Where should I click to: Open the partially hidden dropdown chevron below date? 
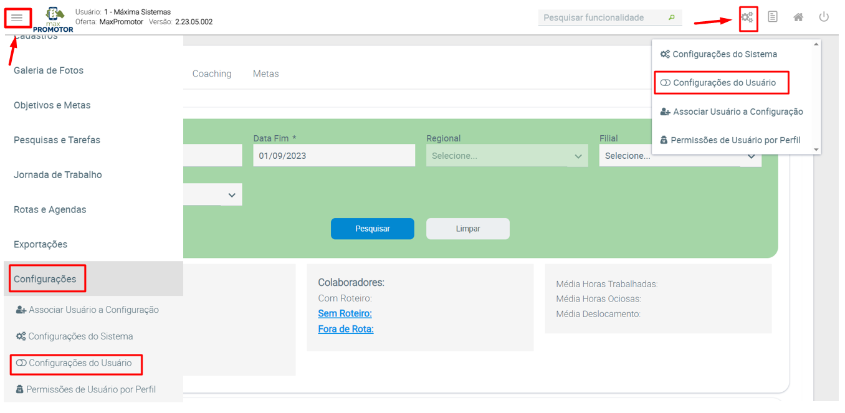[232, 195]
